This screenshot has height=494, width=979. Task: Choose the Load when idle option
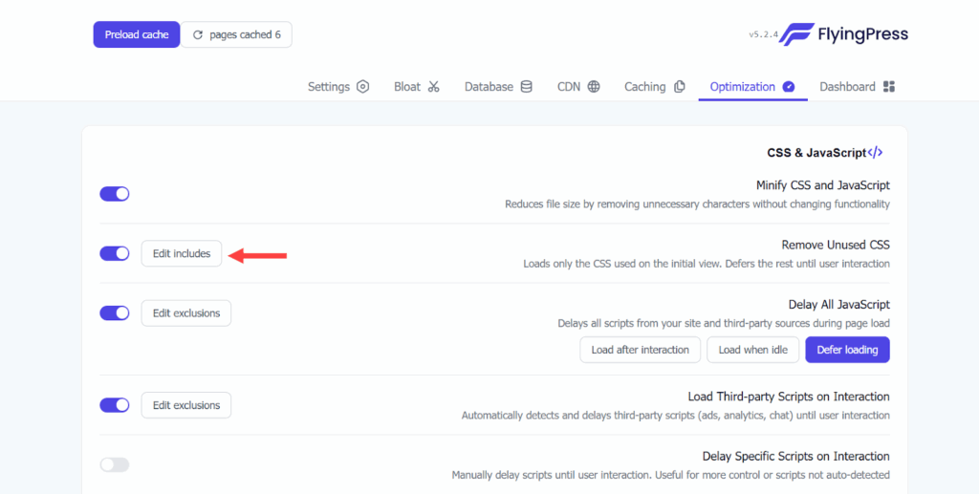pyautogui.click(x=752, y=350)
